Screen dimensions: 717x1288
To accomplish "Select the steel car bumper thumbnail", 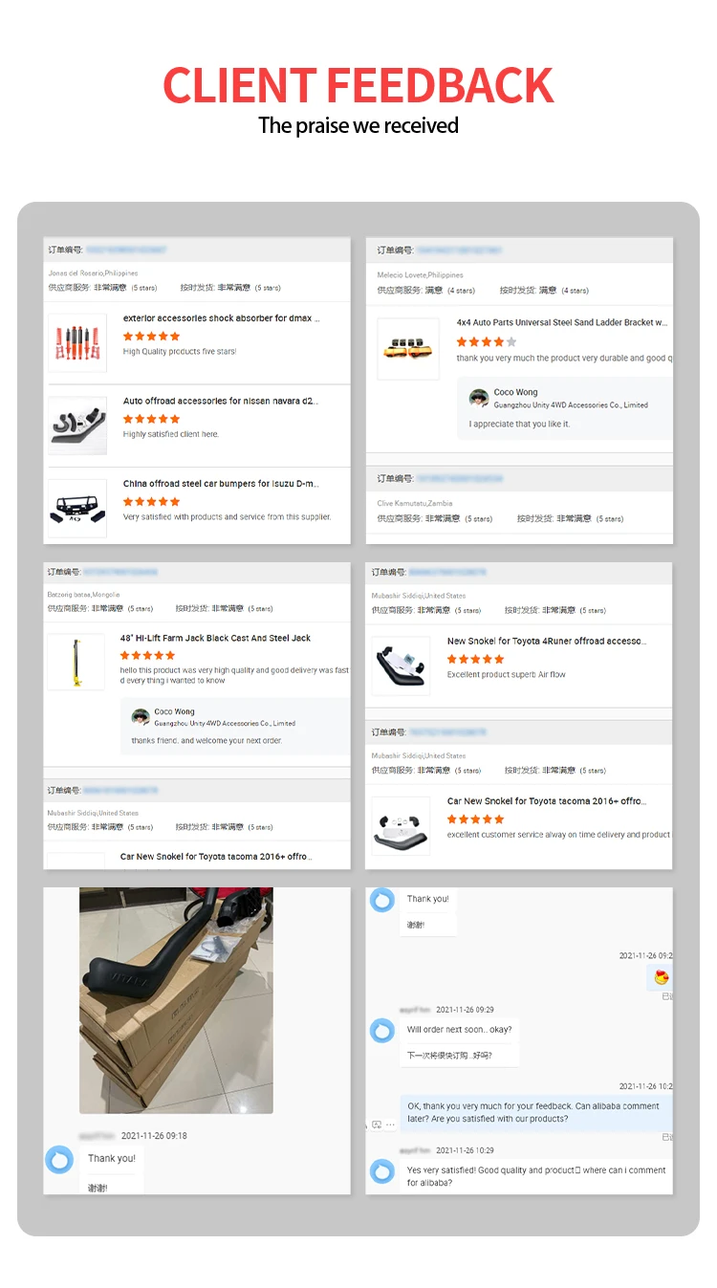I will [x=77, y=507].
